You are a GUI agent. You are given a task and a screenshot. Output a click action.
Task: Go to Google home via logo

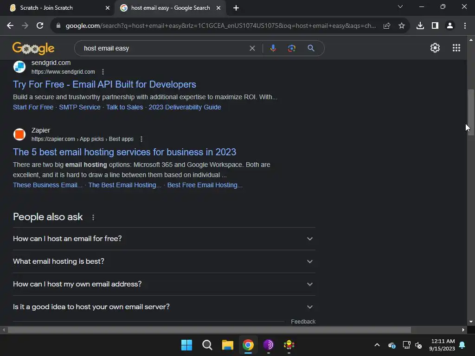click(33, 48)
